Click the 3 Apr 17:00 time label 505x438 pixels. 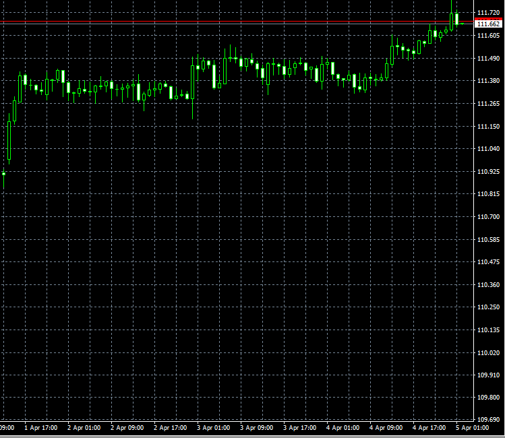[300, 428]
